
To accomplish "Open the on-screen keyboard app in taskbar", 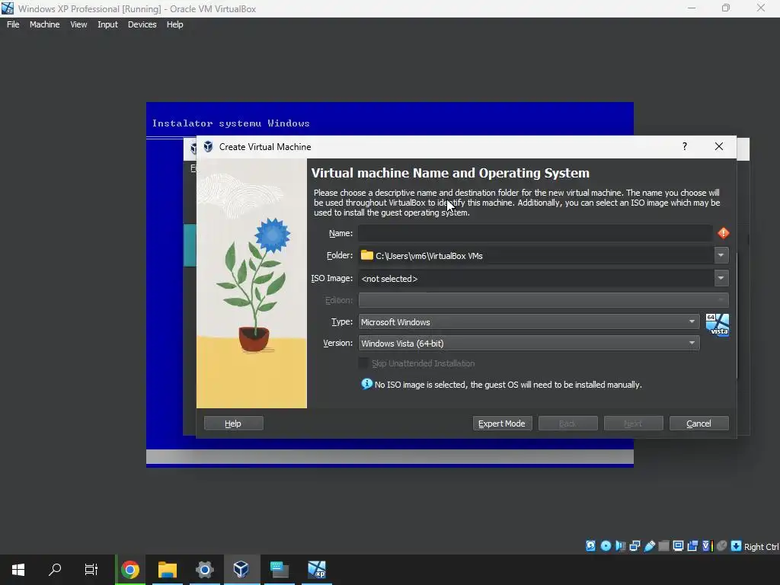I will tap(279, 570).
